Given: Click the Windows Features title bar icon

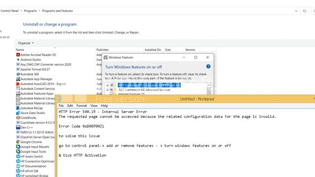Looking at the screenshot, I should [x=105, y=58].
